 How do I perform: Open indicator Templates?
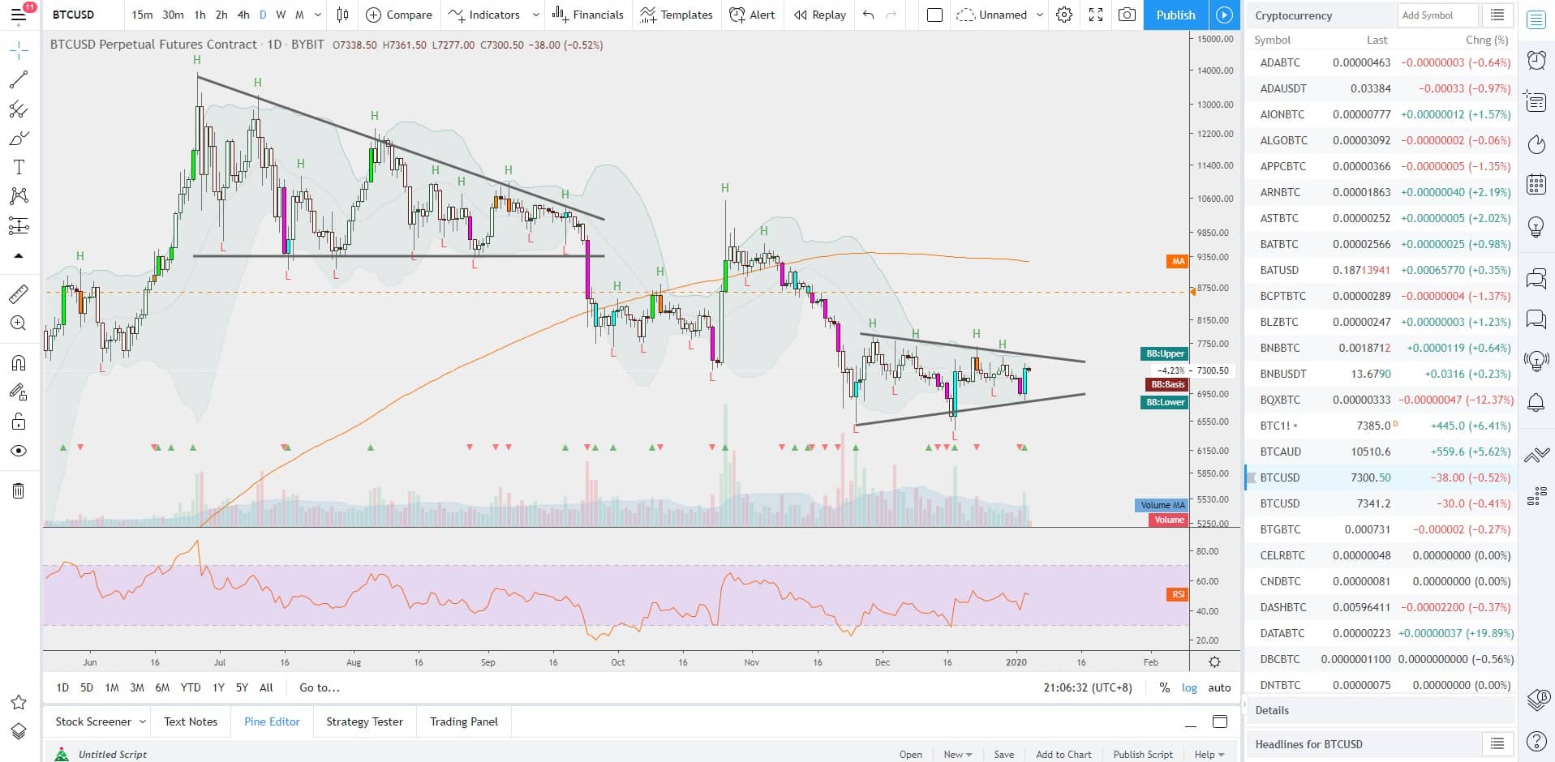coord(676,15)
